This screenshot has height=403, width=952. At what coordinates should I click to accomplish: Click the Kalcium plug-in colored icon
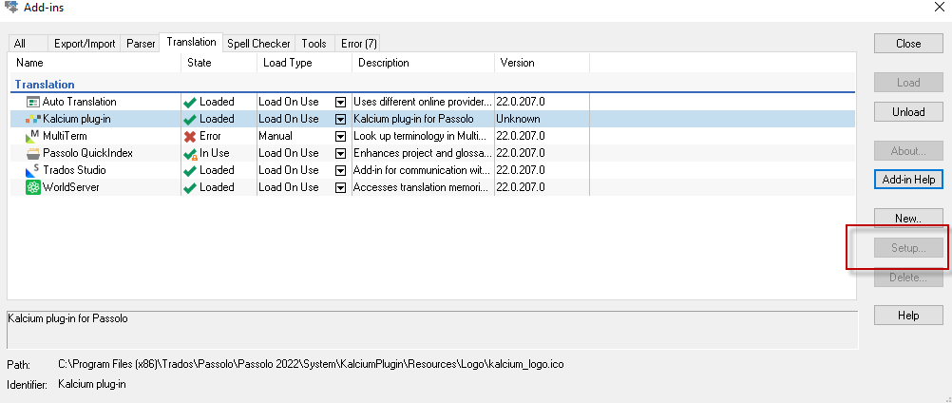point(33,119)
